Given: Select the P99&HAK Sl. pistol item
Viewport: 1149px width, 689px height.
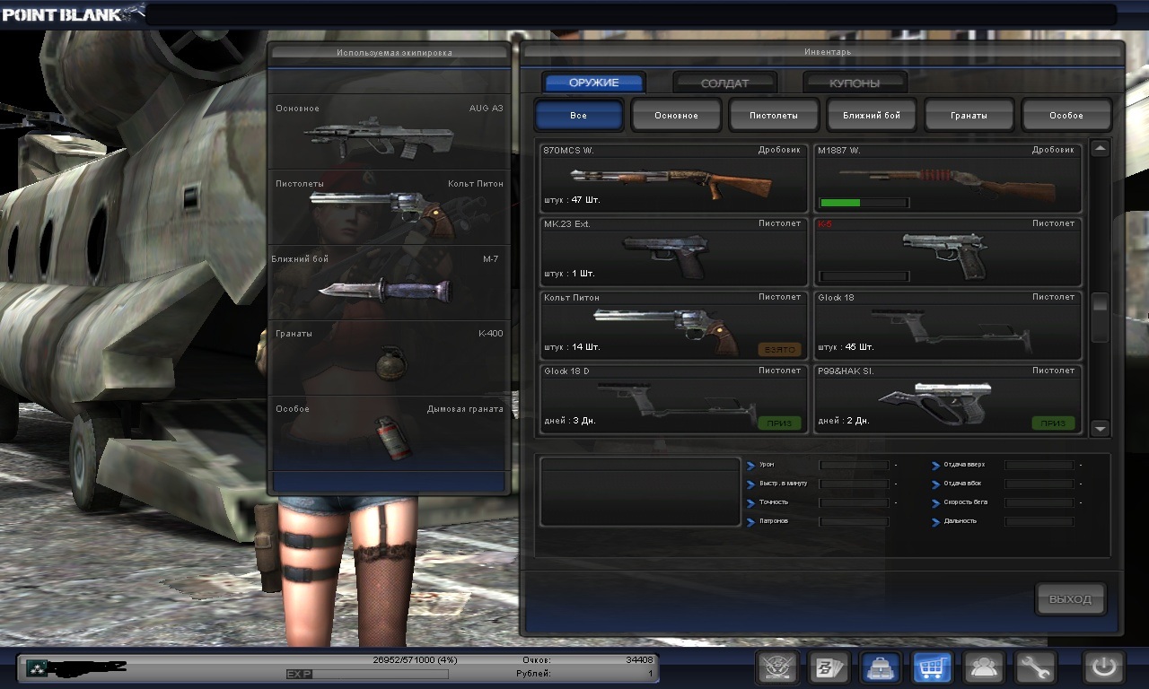Looking at the screenshot, I should click(x=947, y=398).
